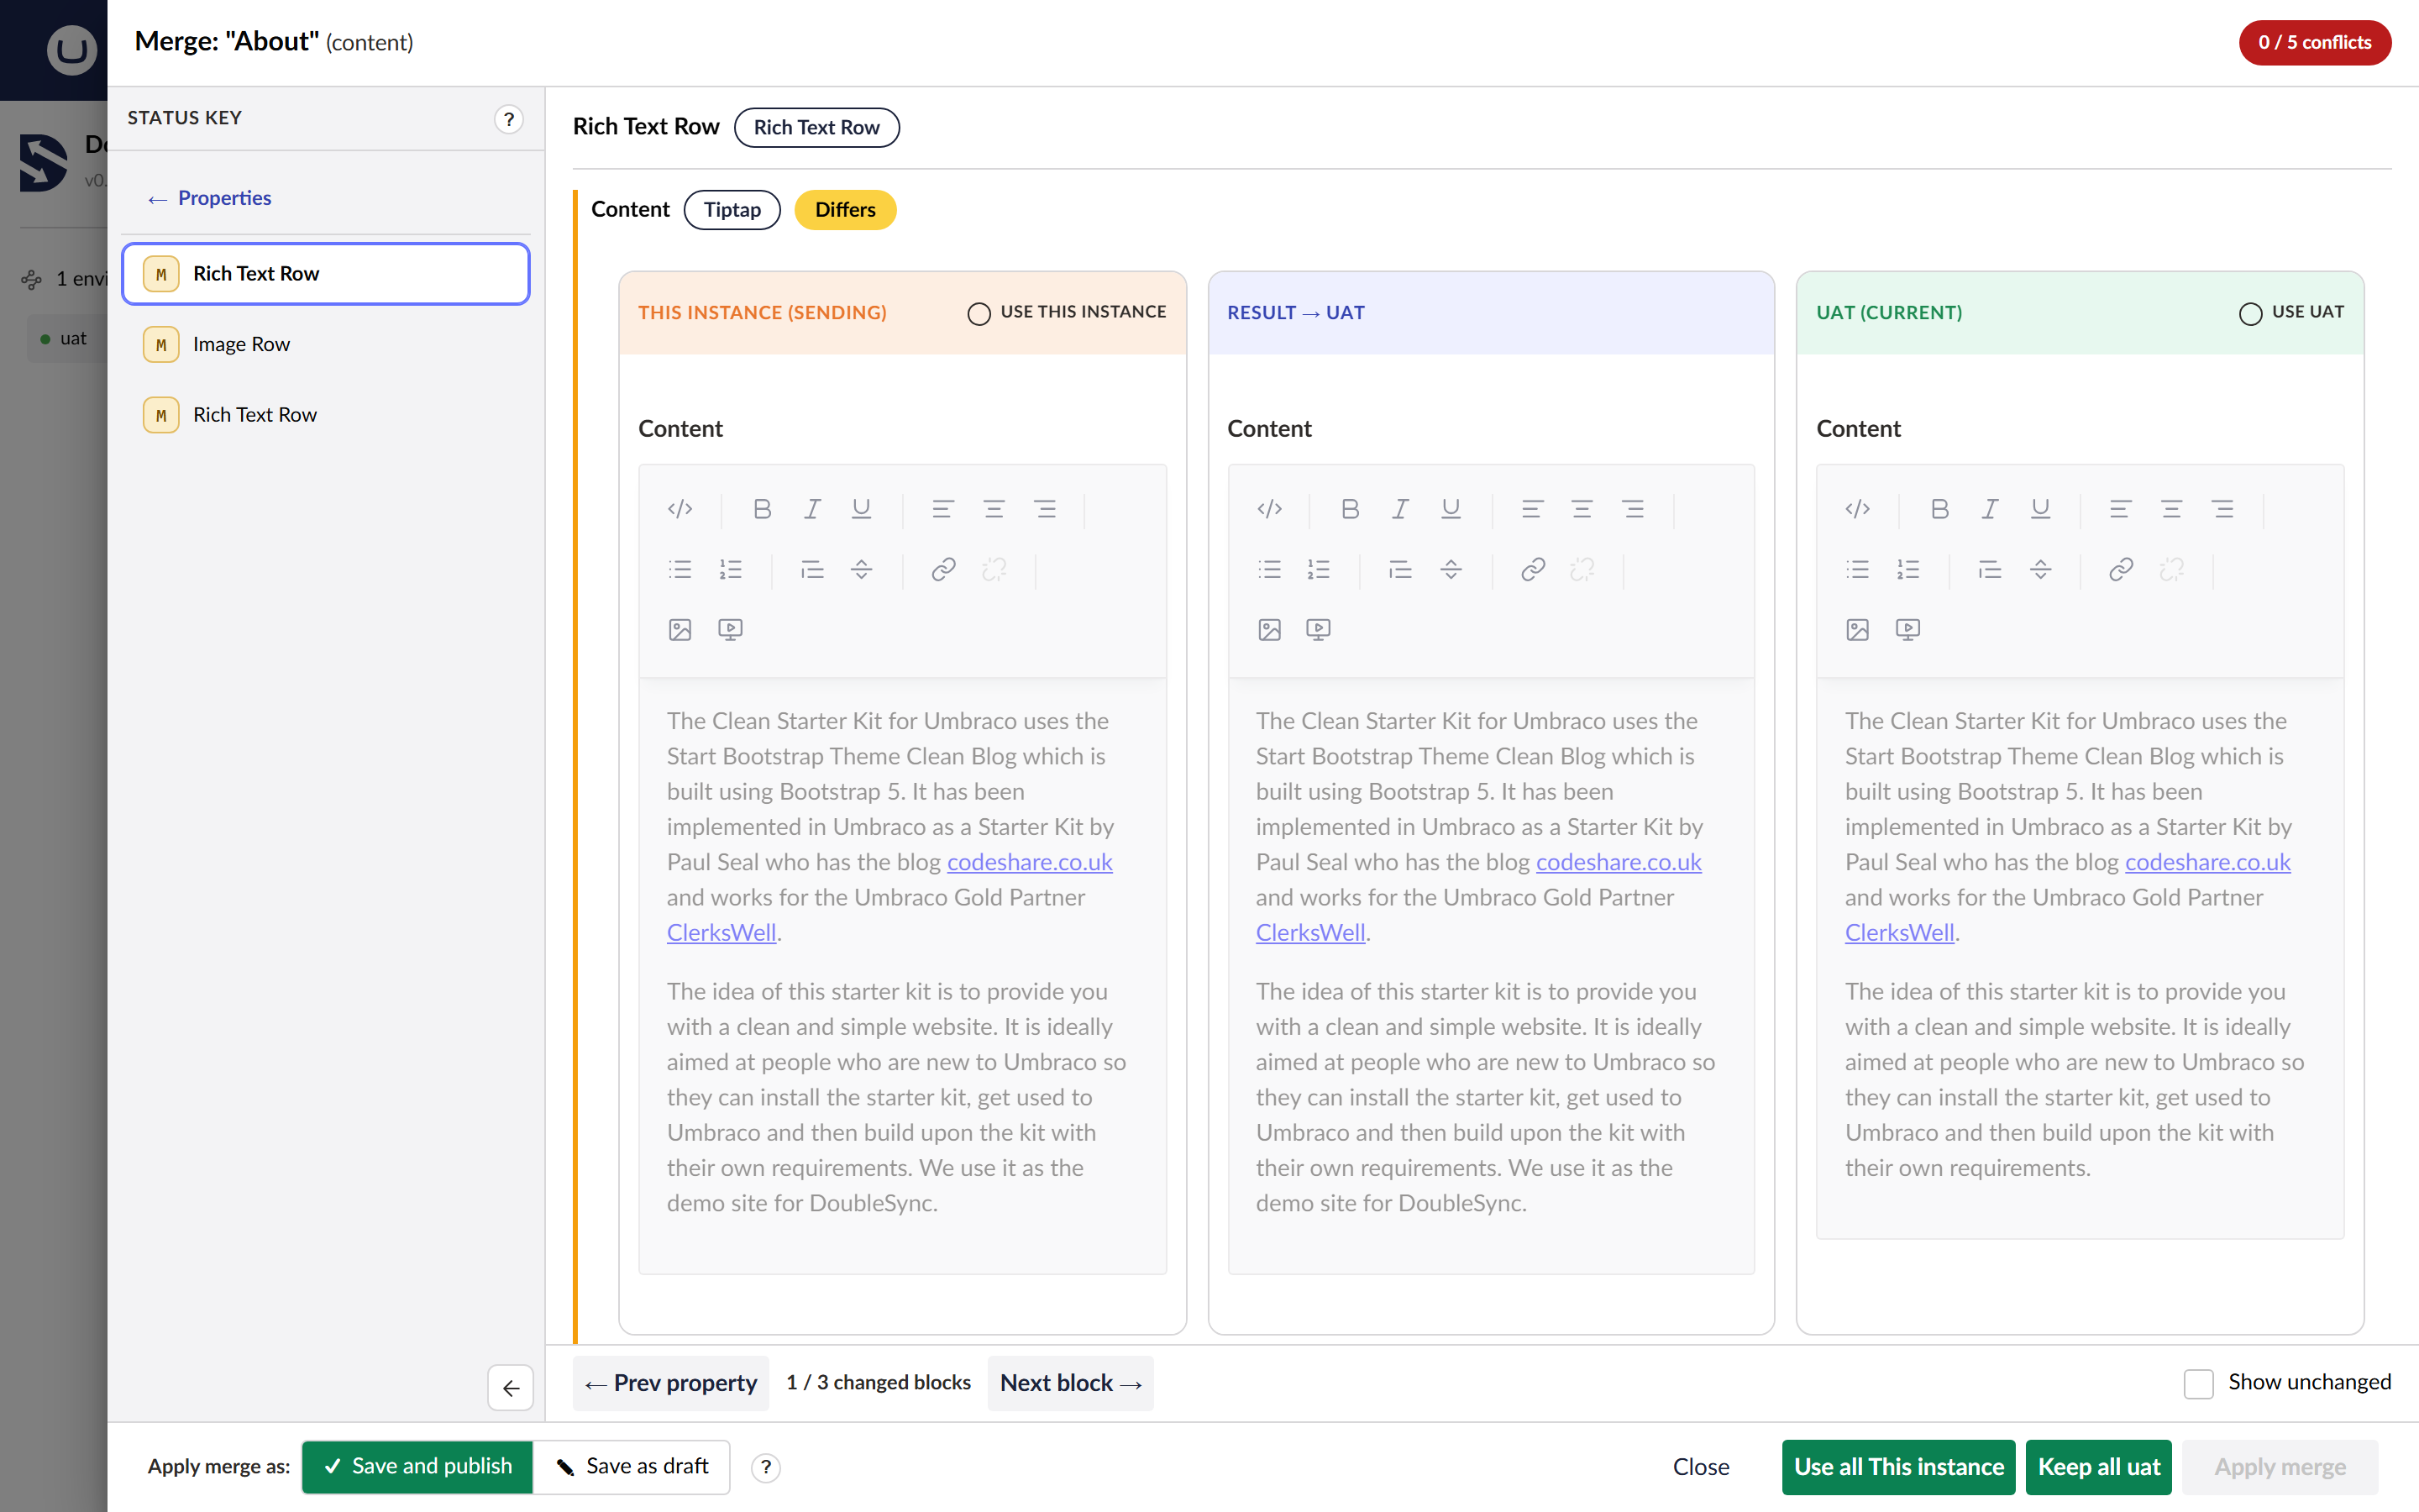Select first Rich Text Row block in sidebar
Image resolution: width=2419 pixels, height=1512 pixels.
326,273
